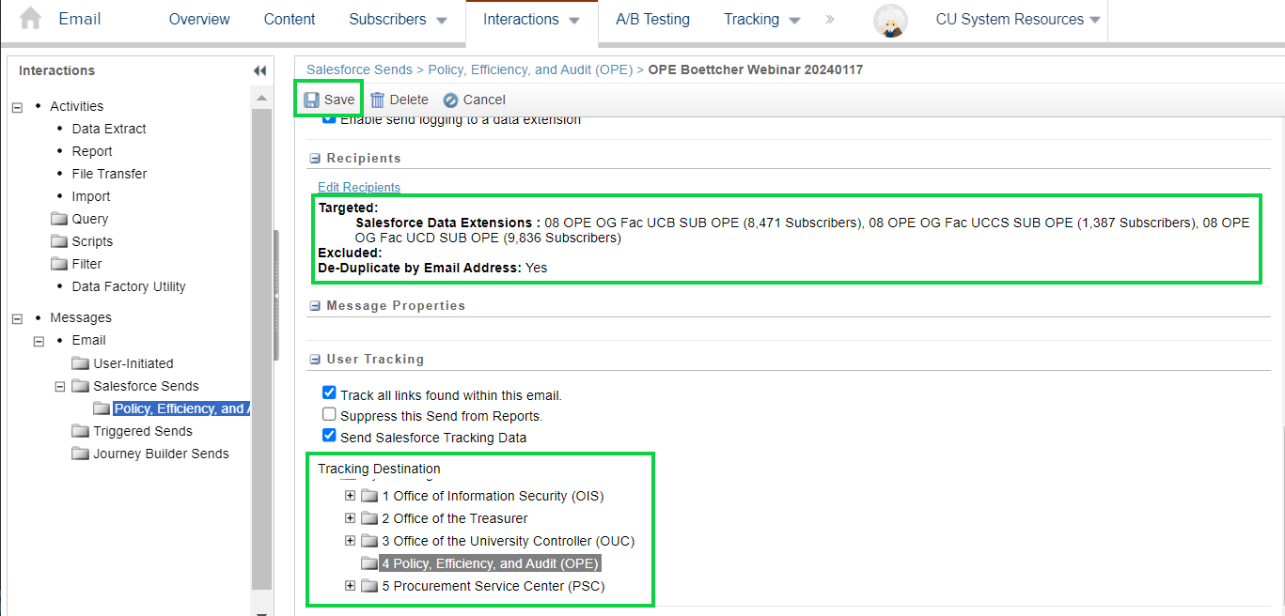Click the Scripts folder icon

58,241
